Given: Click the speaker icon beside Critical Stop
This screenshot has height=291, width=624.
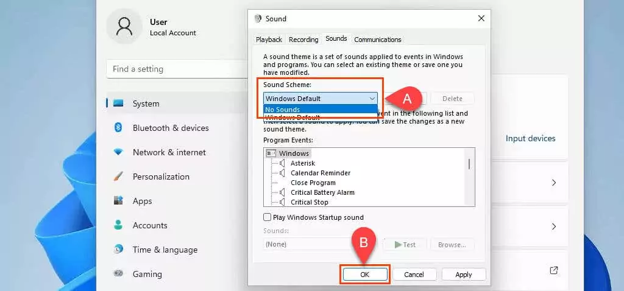Looking at the screenshot, I should point(283,202).
